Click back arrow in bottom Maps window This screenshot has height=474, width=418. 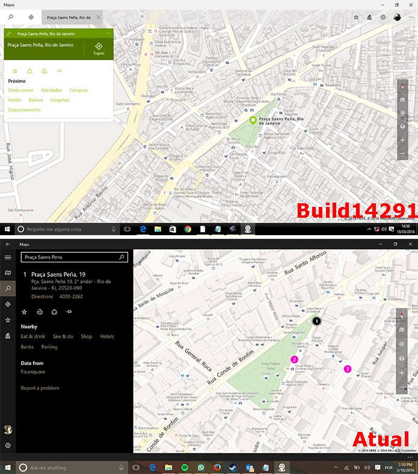[8, 244]
